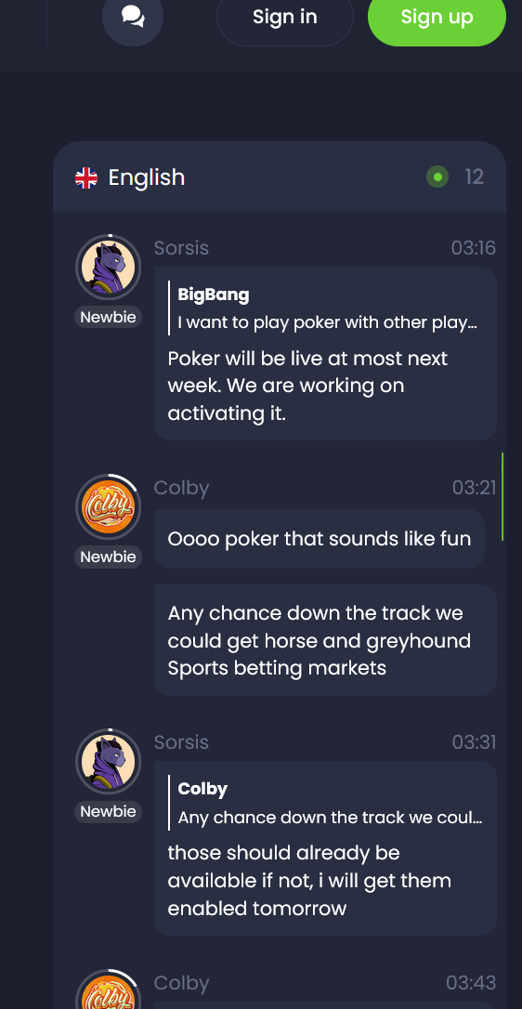Click the green online status dot
Viewport: 522px width, 1009px height.
pos(437,177)
